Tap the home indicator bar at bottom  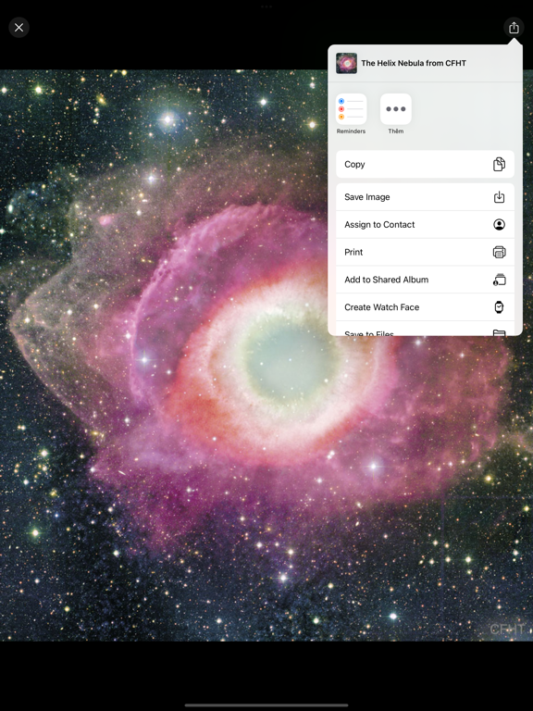[x=266, y=705]
